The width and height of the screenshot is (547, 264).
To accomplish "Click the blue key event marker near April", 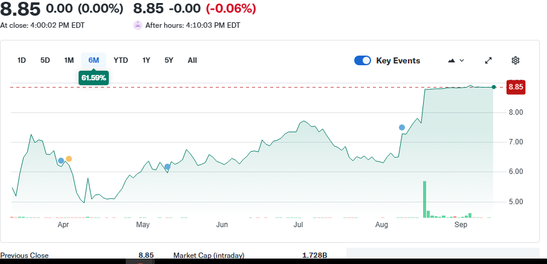I will pyautogui.click(x=61, y=161).
